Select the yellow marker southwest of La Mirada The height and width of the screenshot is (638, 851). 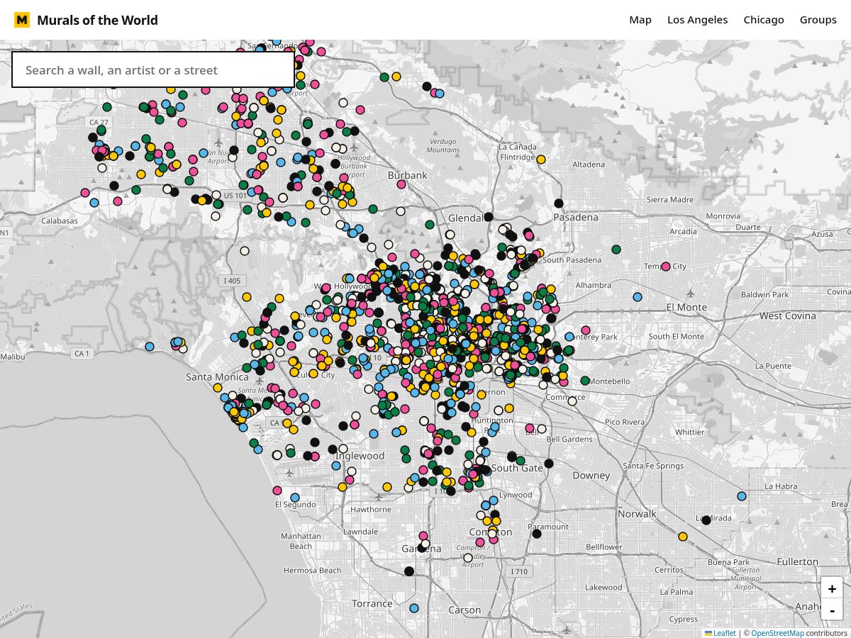click(683, 537)
